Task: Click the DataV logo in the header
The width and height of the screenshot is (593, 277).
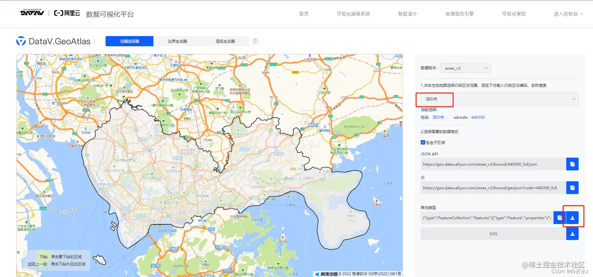Action: [x=33, y=13]
